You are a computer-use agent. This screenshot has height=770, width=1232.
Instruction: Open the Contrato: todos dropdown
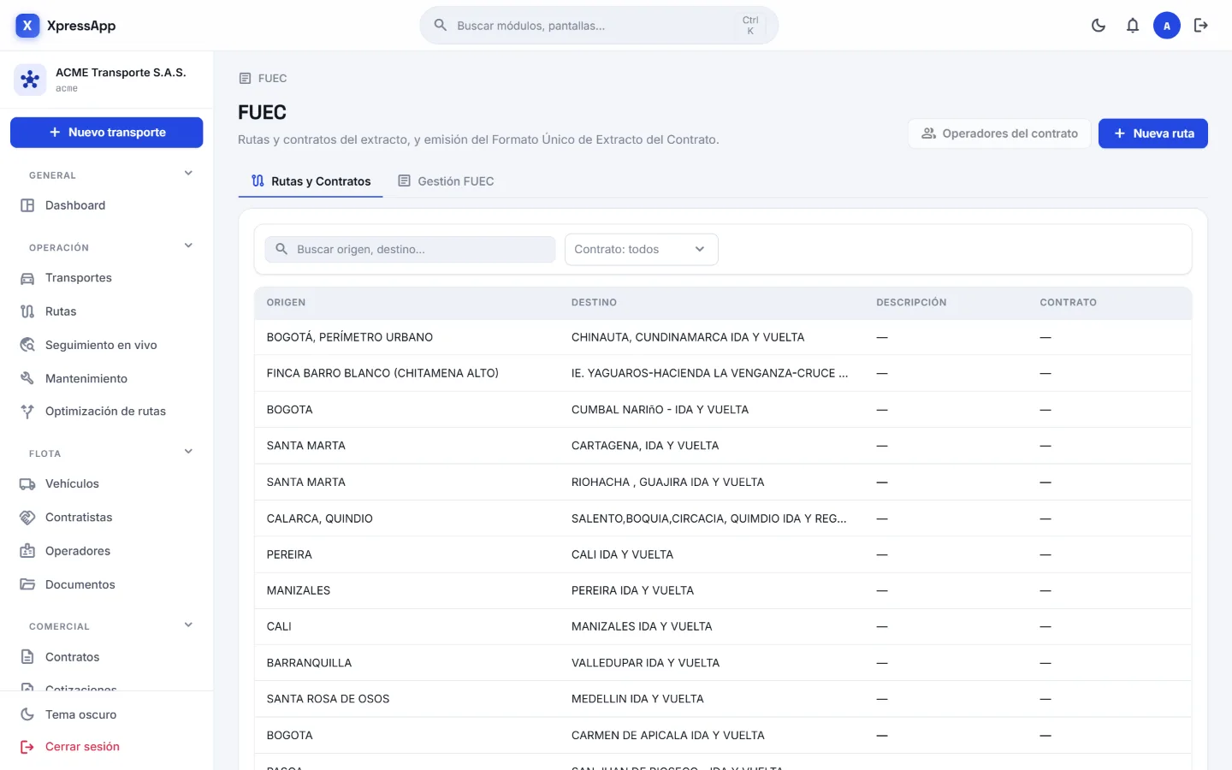pos(641,249)
